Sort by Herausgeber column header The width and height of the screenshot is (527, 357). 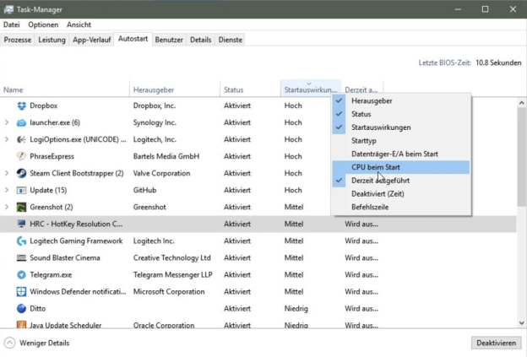175,89
